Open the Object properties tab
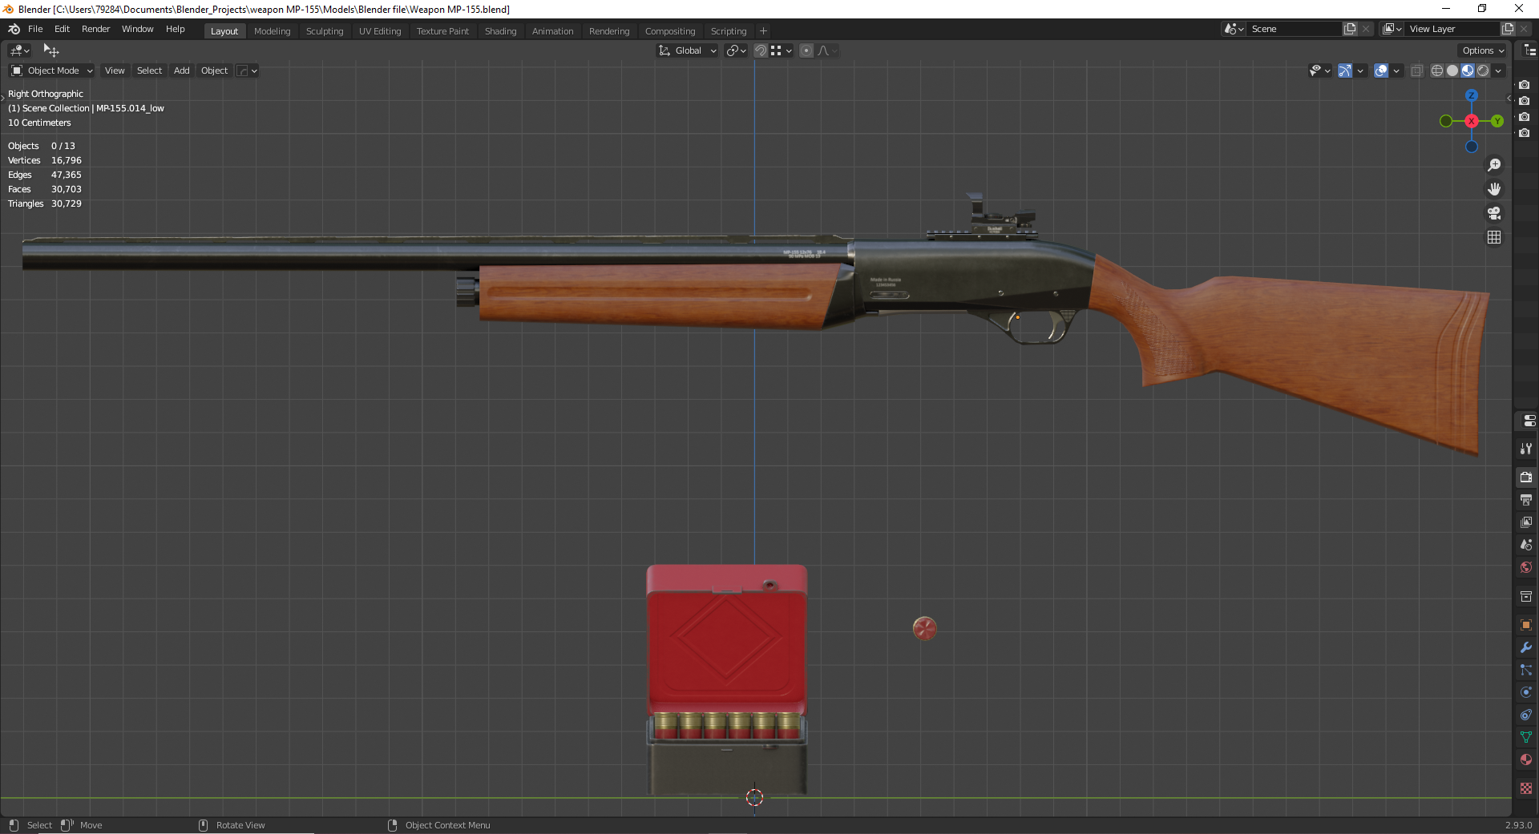1539x834 pixels. pos(1526,625)
